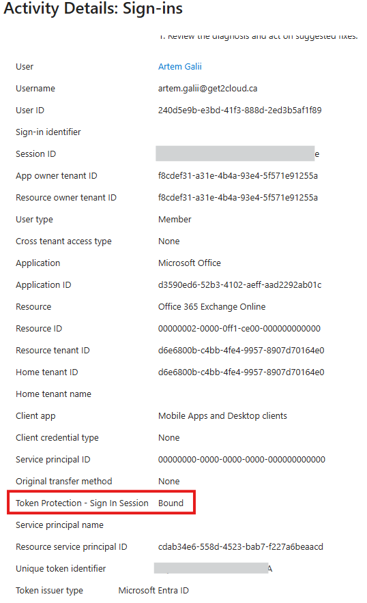Click the redacted Session ID value
The height and width of the screenshot is (603, 367).
click(x=235, y=153)
